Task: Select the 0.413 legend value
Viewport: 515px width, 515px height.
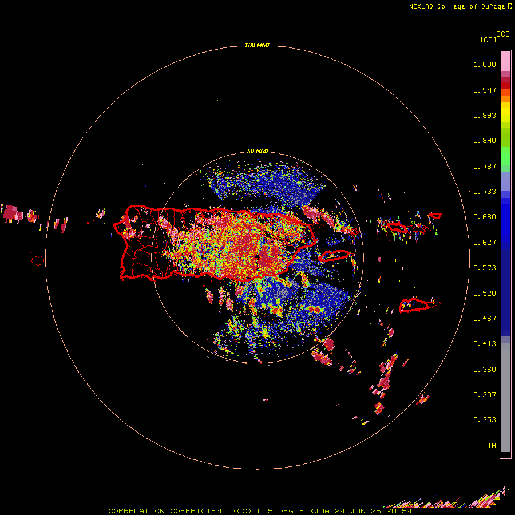Action: tap(485, 344)
